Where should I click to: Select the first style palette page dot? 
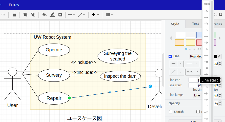(186, 49)
